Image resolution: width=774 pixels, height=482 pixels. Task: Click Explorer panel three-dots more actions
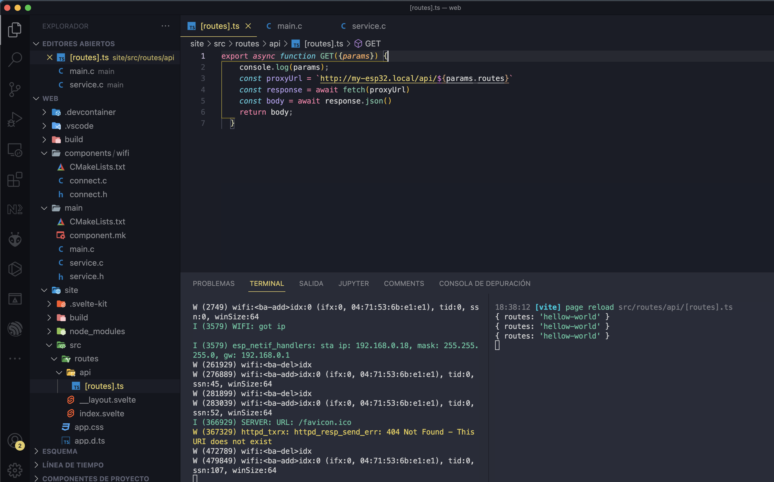click(x=165, y=26)
